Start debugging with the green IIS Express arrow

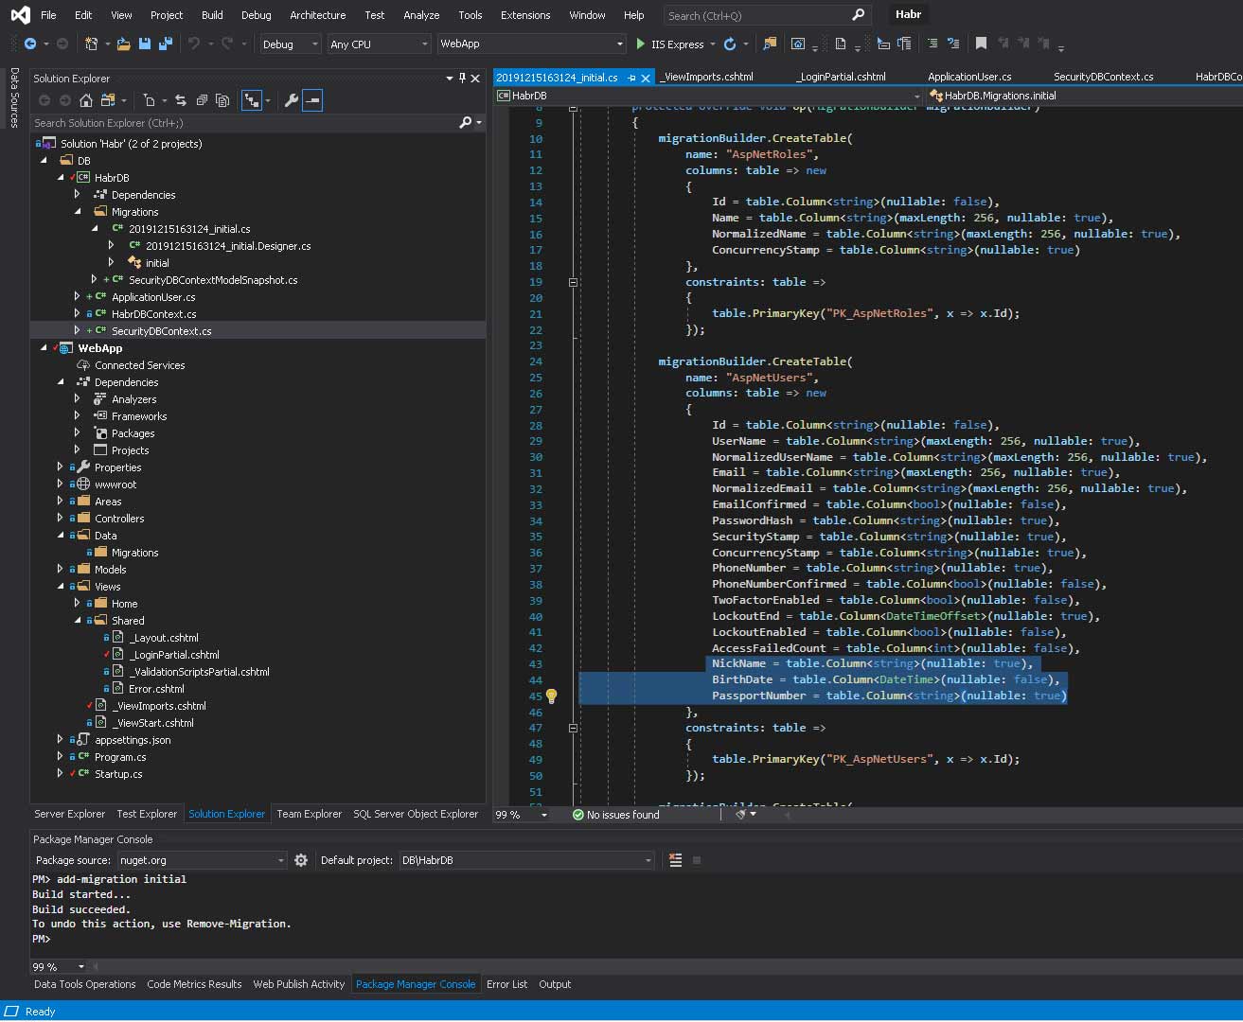[641, 44]
